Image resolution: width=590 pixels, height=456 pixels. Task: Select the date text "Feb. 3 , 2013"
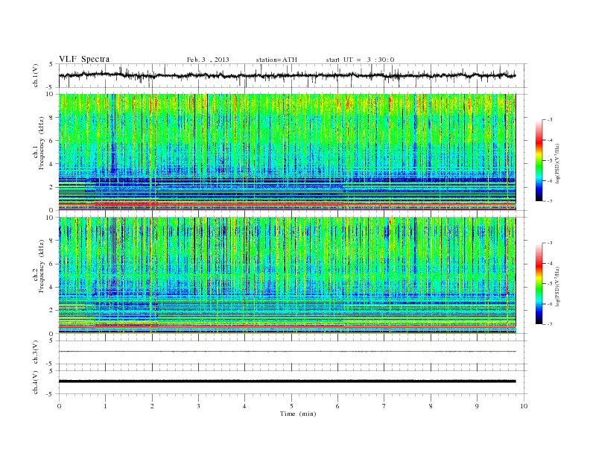pyautogui.click(x=208, y=60)
